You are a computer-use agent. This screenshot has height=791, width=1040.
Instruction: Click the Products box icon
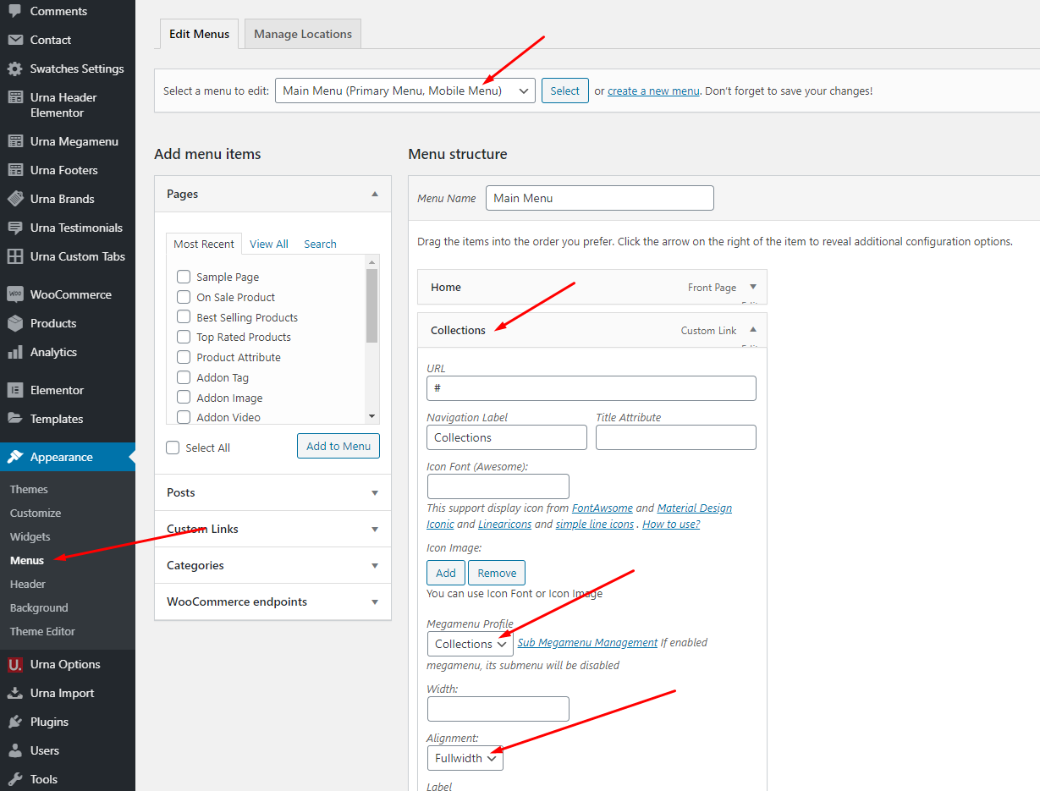[15, 323]
